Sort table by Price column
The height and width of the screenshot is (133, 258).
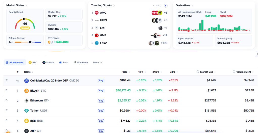[126, 72]
